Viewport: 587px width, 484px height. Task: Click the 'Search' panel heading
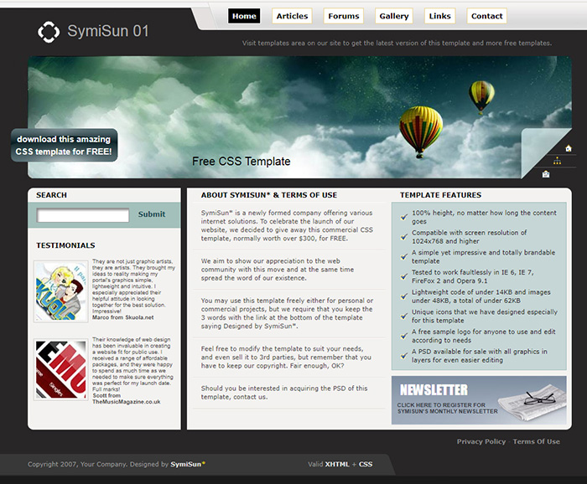pos(51,195)
